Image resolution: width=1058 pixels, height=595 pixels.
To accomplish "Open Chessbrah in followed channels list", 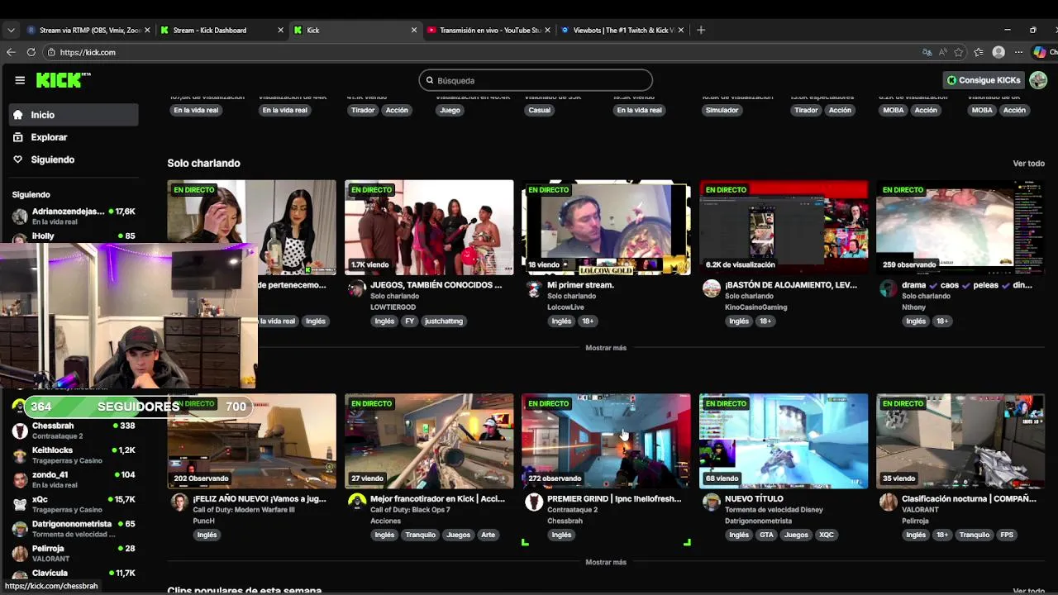I will point(74,431).
